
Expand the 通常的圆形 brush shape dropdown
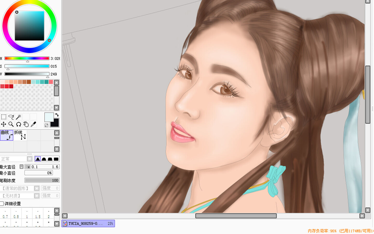[37, 188]
